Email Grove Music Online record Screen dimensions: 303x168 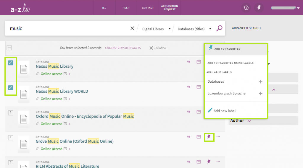click(x=199, y=137)
